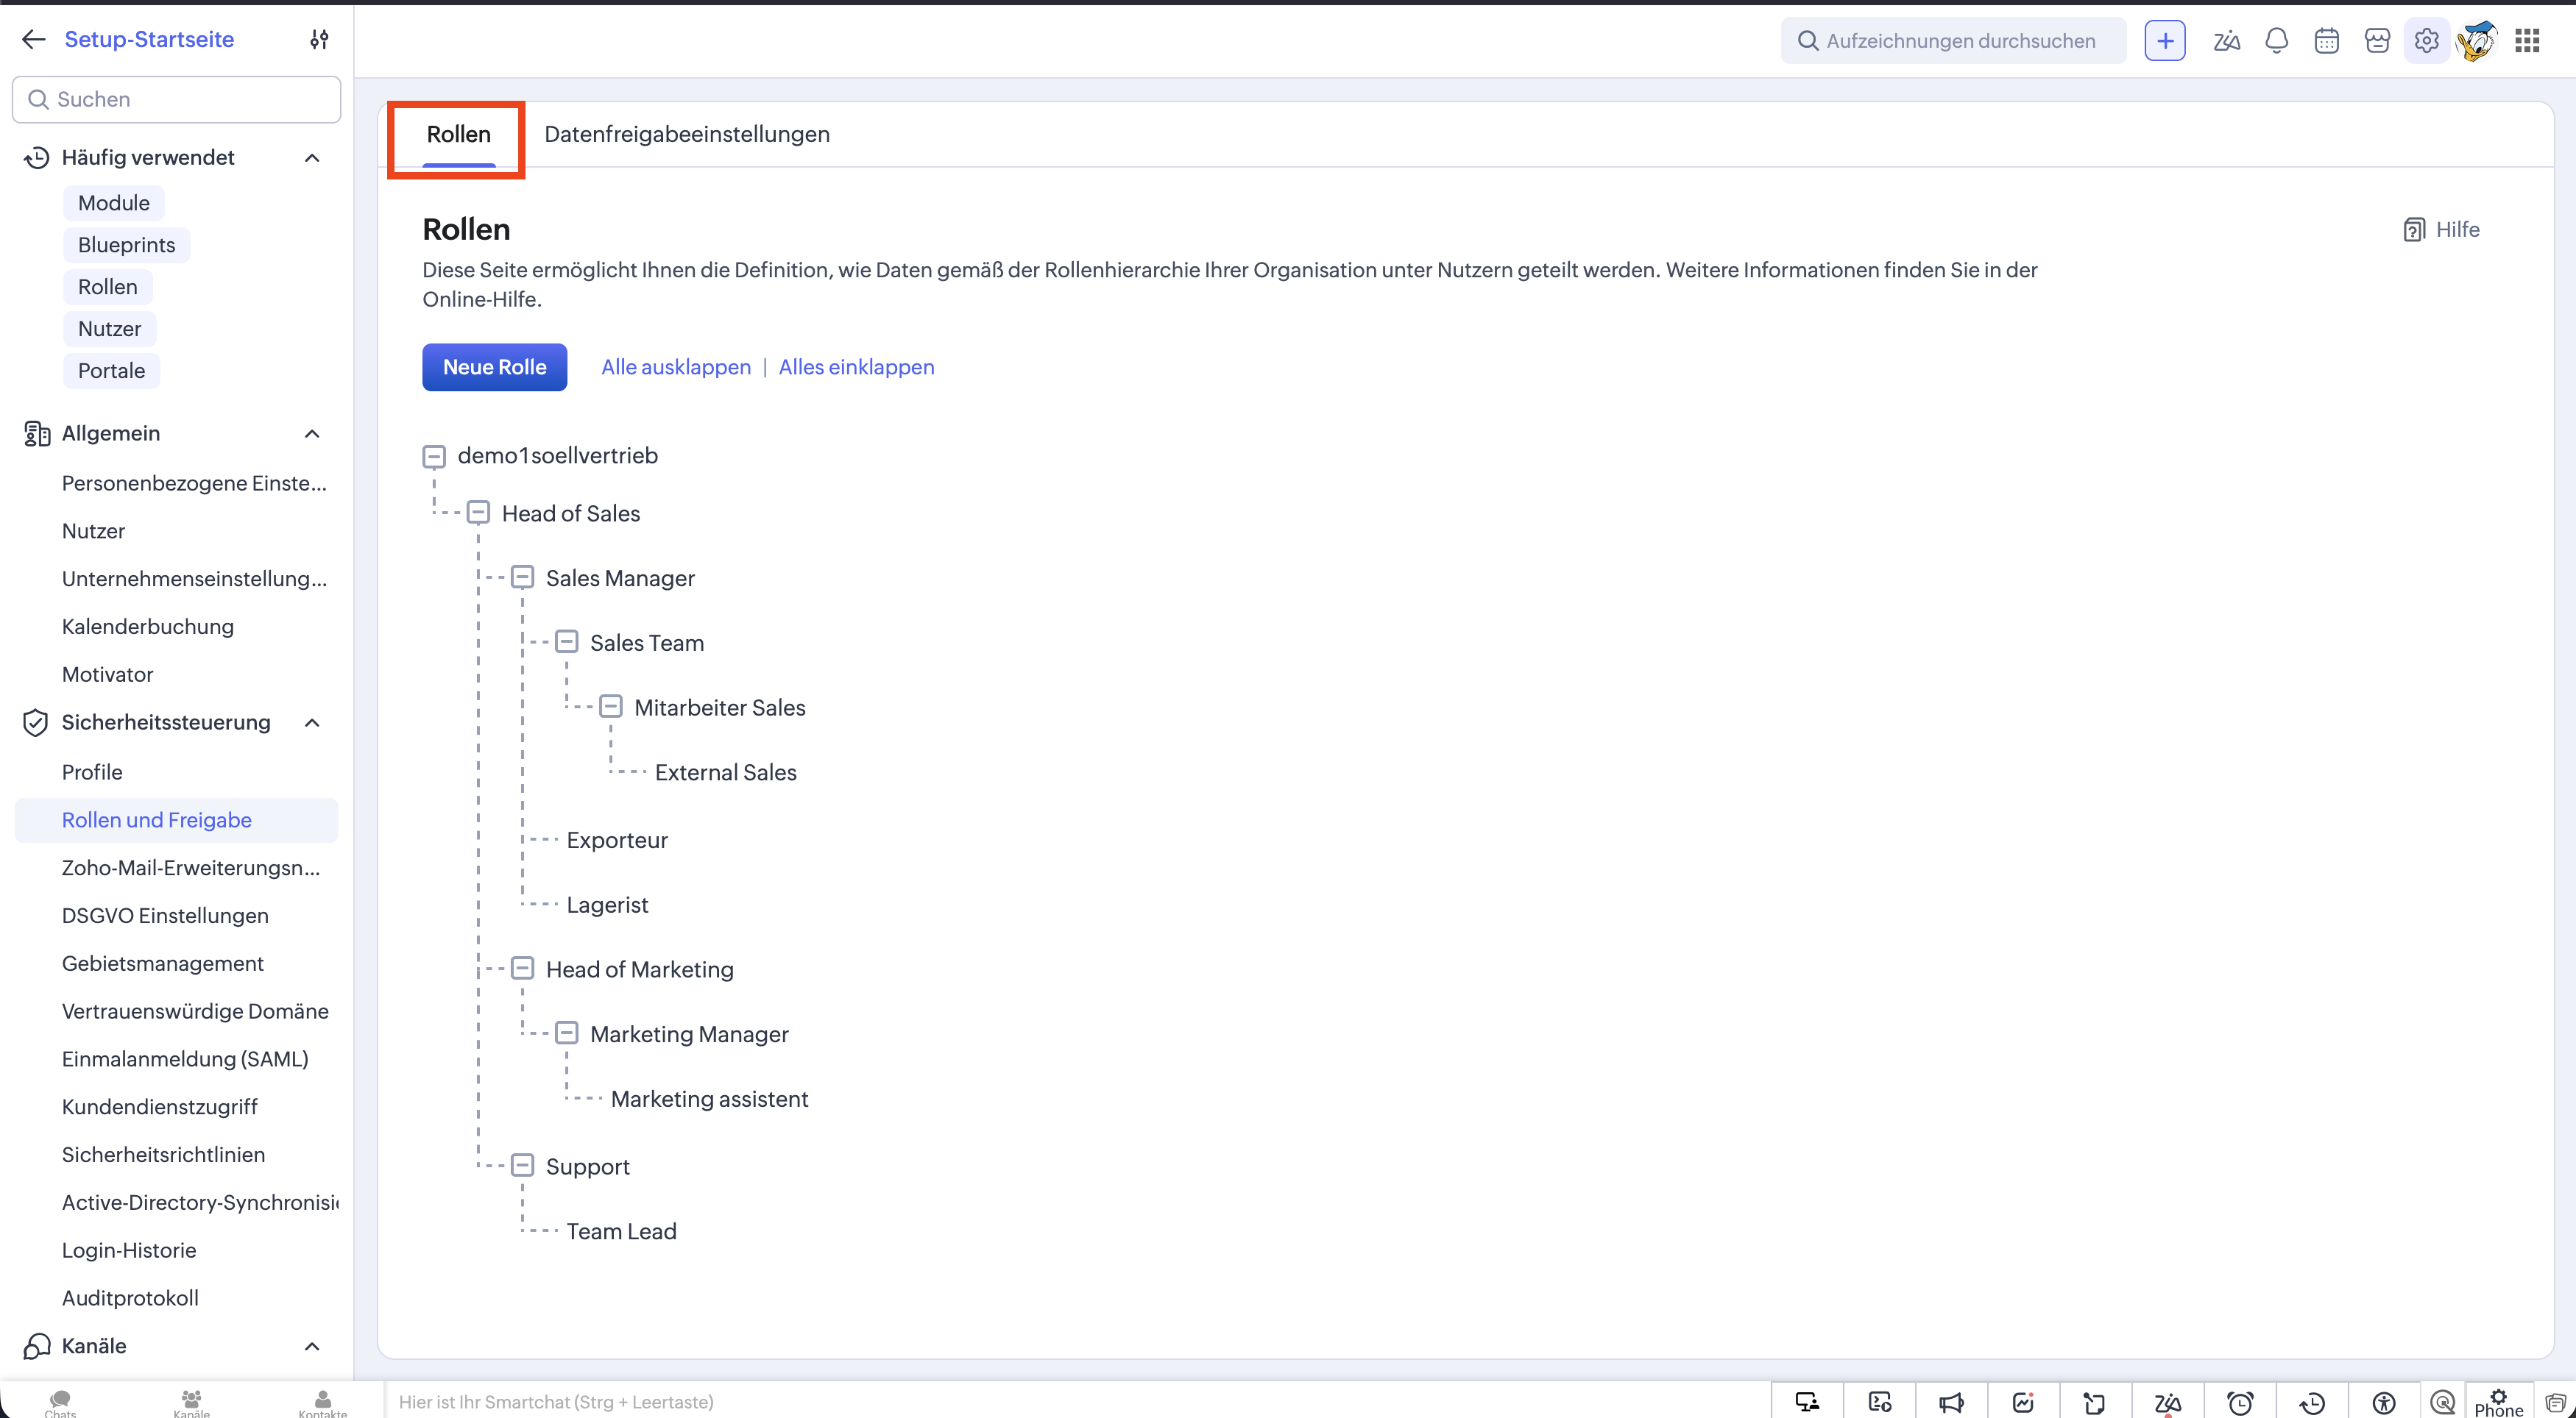Collapse the Häufig verwendet section
This screenshot has width=2576, height=1418.
[312, 158]
